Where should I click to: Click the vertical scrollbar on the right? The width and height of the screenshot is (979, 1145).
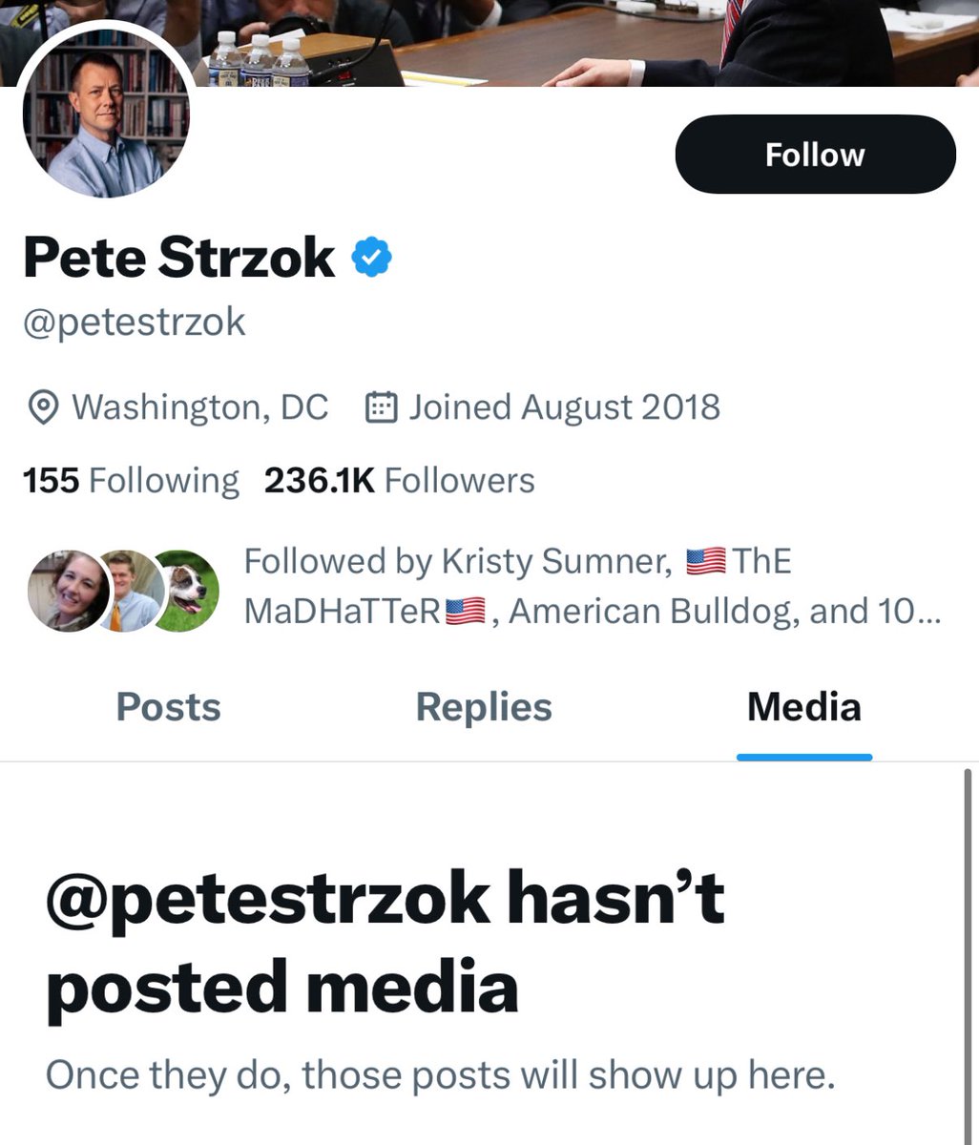(x=969, y=954)
